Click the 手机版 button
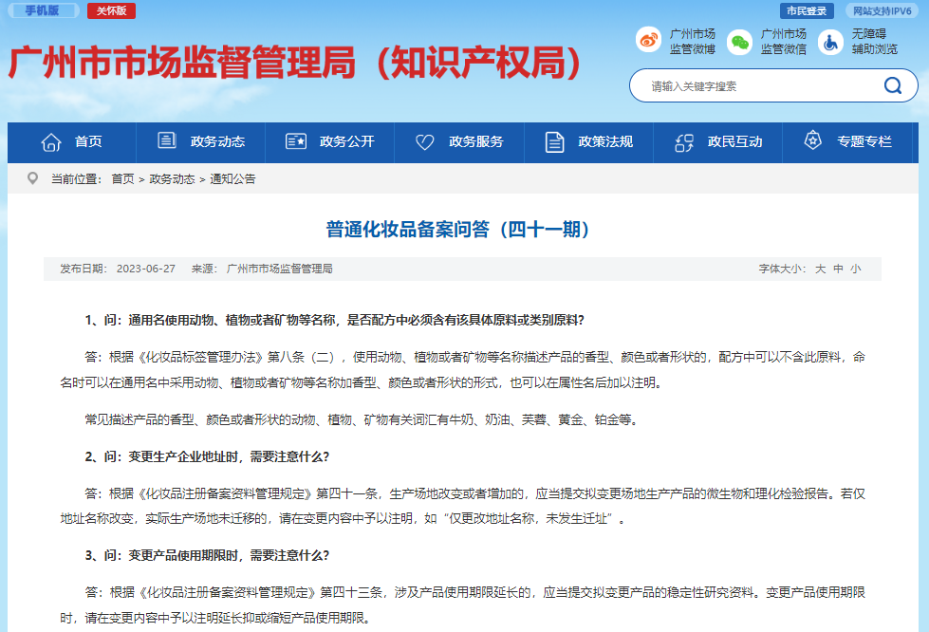The image size is (929, 632). click(x=42, y=10)
